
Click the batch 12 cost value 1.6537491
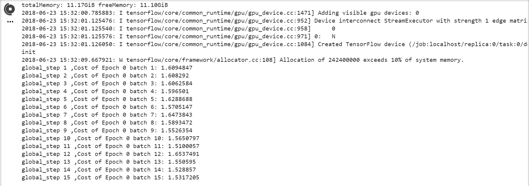tap(184, 154)
